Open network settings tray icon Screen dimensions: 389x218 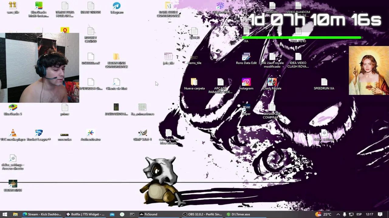351,214
